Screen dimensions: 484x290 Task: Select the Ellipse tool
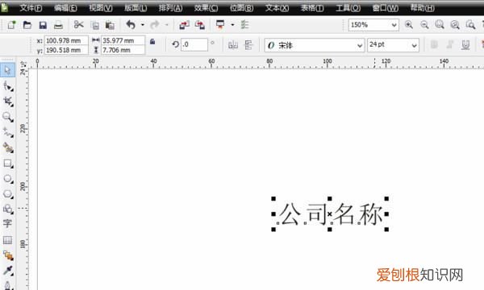[8, 179]
